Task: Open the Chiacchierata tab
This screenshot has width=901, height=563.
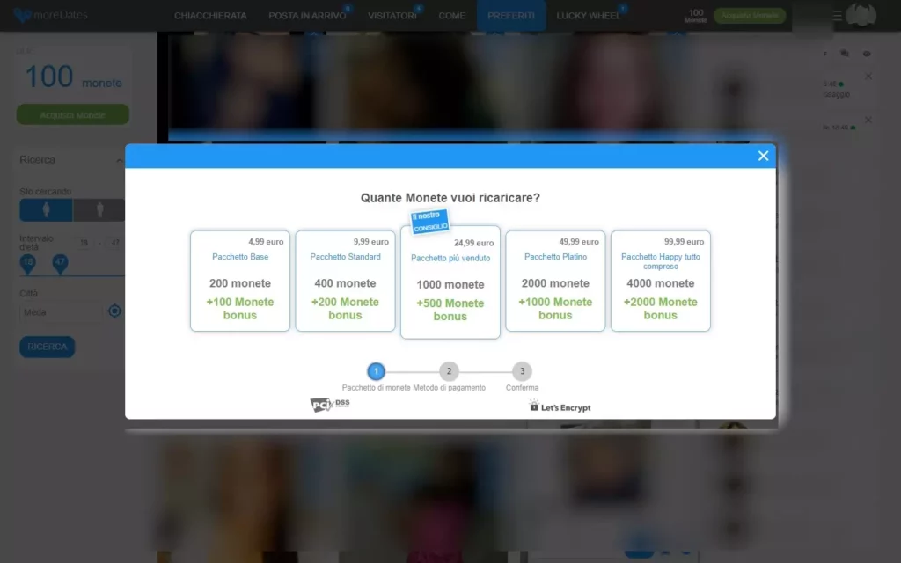Action: click(x=210, y=16)
